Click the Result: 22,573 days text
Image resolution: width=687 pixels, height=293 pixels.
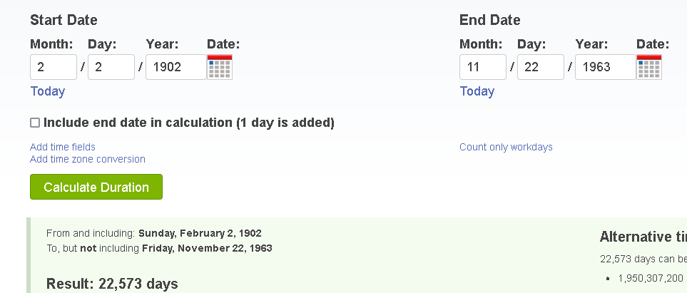click(112, 284)
